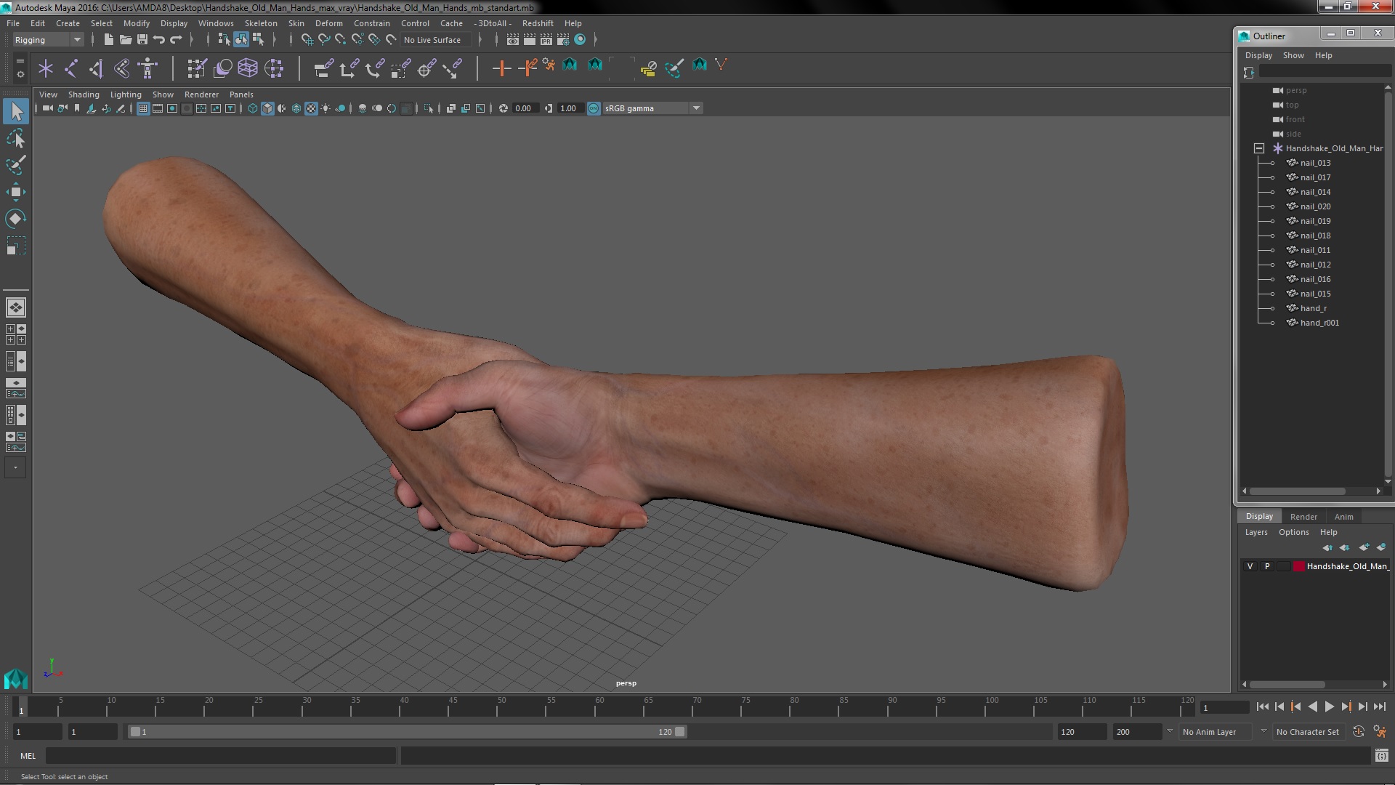This screenshot has height=785, width=1395.
Task: Toggle wireframe shading in viewport toolbar
Action: 253,108
